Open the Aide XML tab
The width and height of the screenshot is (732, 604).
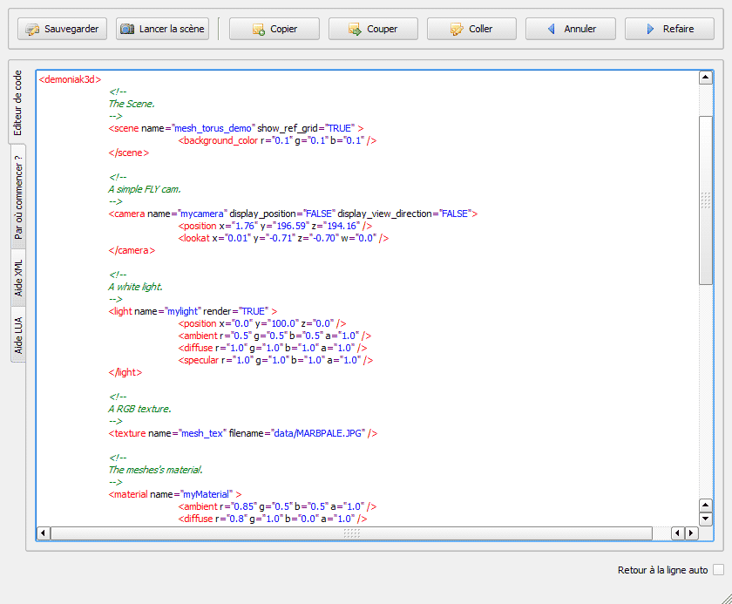17,278
